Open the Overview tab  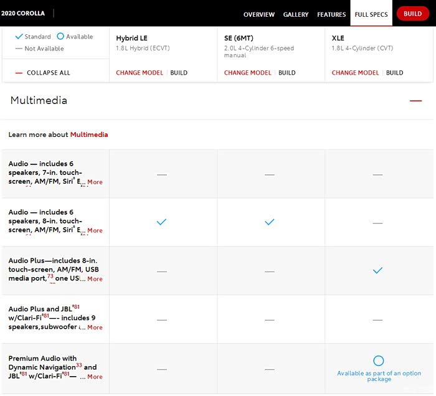259,14
